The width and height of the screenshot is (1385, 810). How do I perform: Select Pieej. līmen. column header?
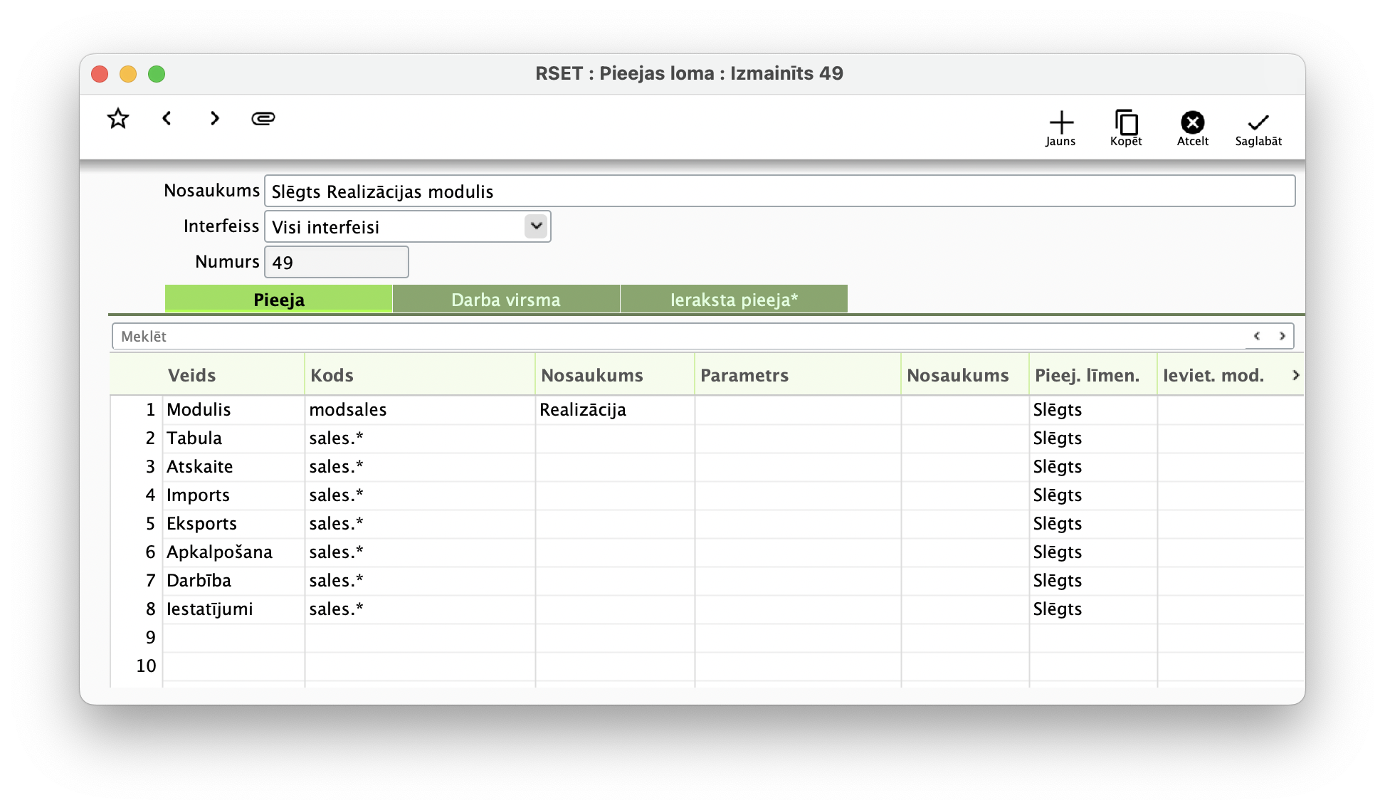click(x=1093, y=375)
